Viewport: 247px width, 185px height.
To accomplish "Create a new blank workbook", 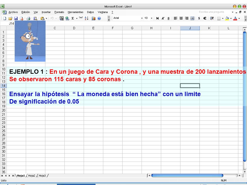I will pyautogui.click(x=5, y=18).
